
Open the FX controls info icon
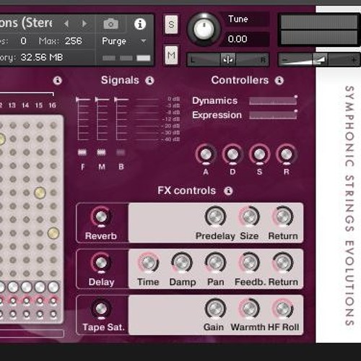pyautogui.click(x=228, y=191)
